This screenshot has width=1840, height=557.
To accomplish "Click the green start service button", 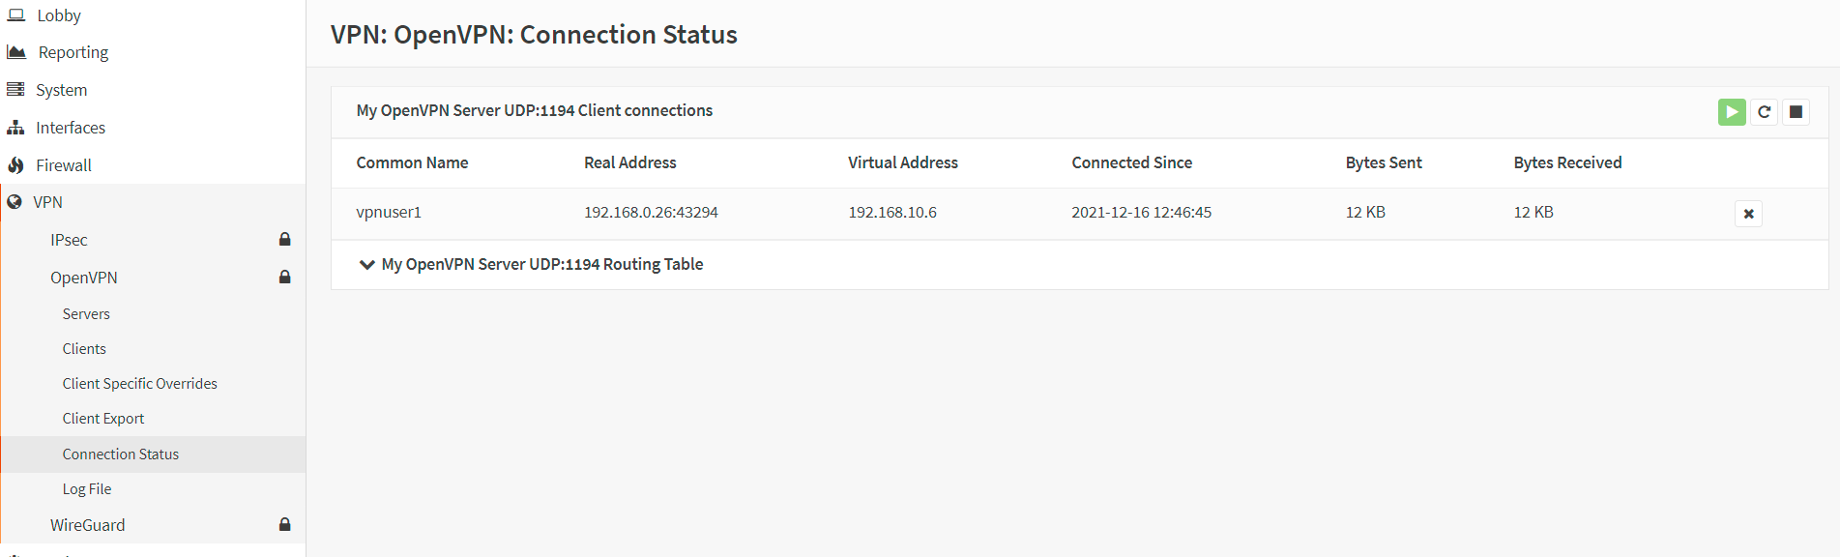I will coord(1731,111).
